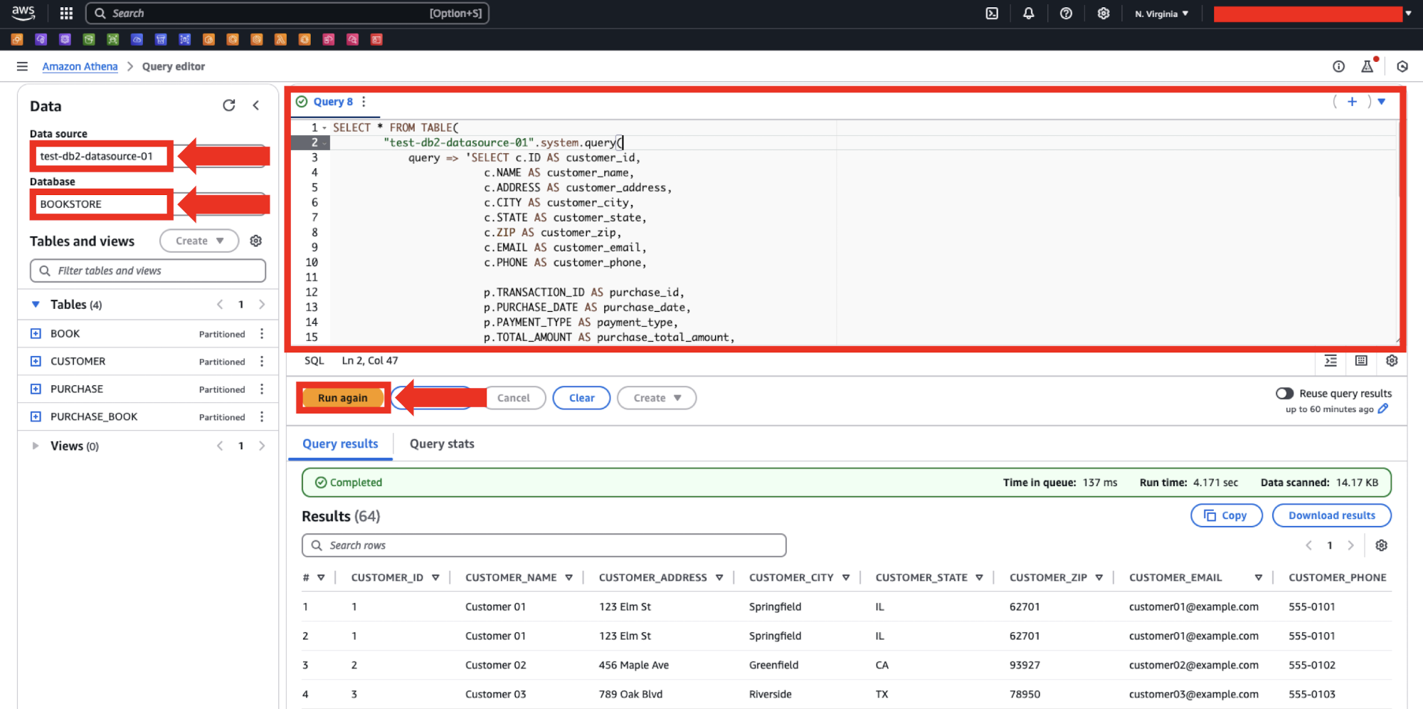Open the query editor preferences gear

(1392, 361)
